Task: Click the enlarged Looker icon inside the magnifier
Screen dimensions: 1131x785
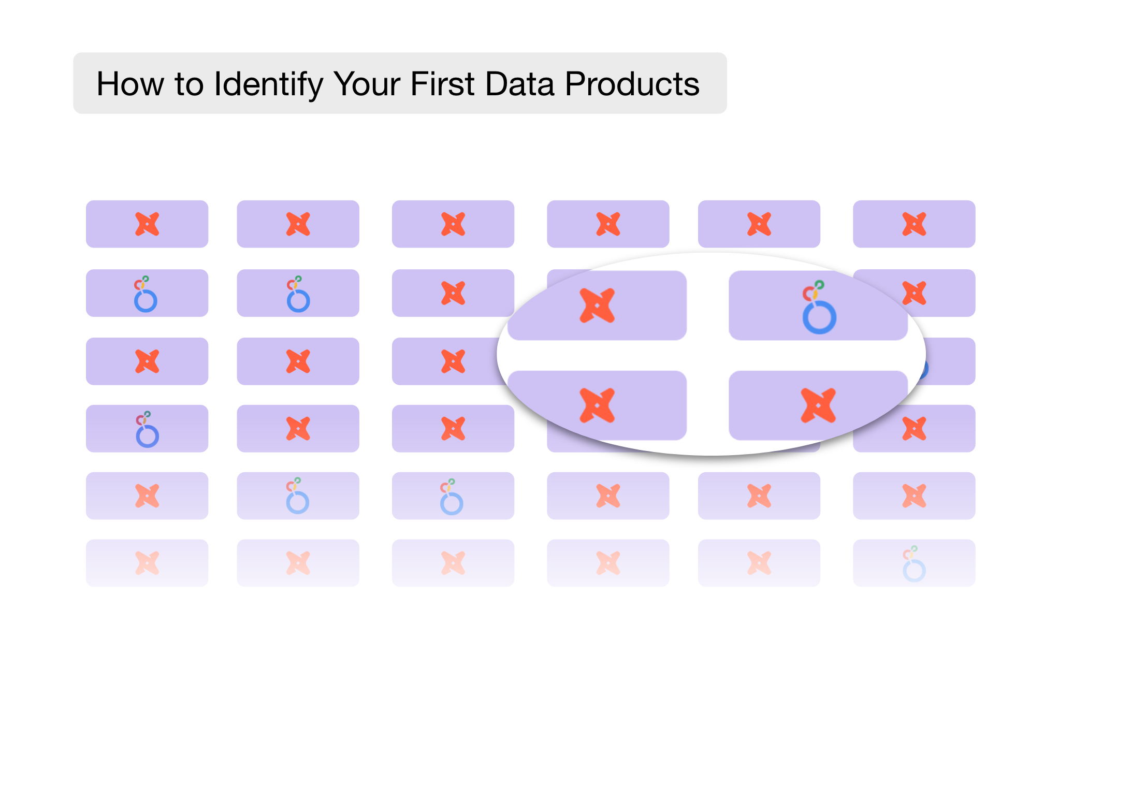Action: 818,308
